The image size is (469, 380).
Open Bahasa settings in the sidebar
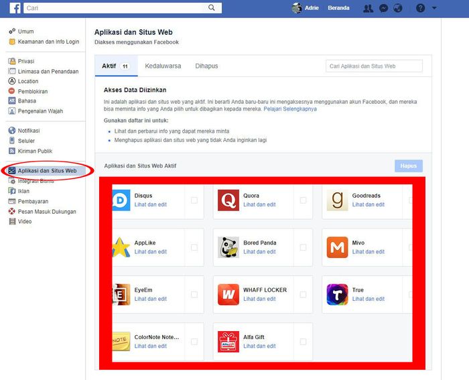[27, 101]
